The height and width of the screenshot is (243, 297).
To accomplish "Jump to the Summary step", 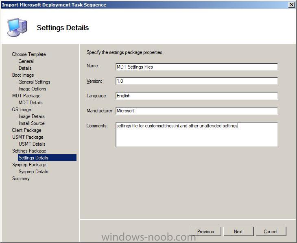I will (x=21, y=178).
